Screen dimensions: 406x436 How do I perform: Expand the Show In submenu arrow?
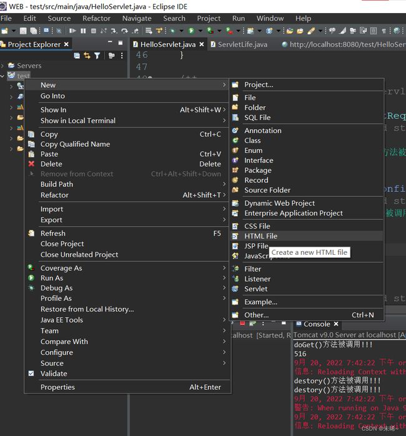pyautogui.click(x=224, y=109)
